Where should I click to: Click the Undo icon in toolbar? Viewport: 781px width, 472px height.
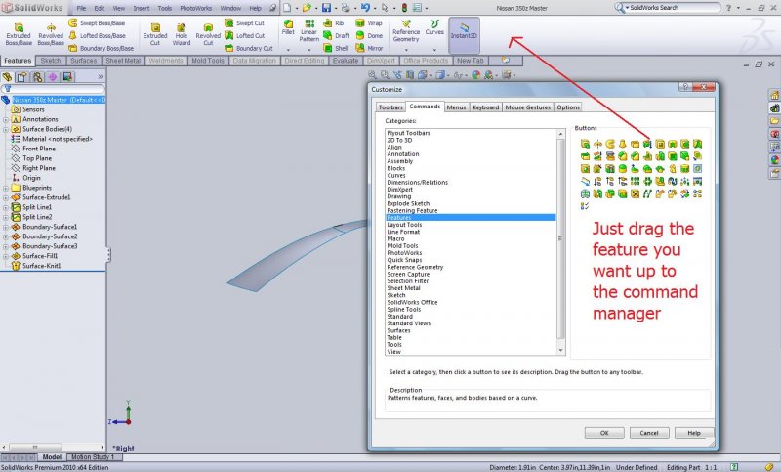(365, 8)
